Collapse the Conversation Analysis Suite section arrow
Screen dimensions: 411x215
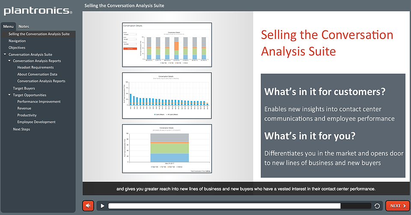pos(5,54)
